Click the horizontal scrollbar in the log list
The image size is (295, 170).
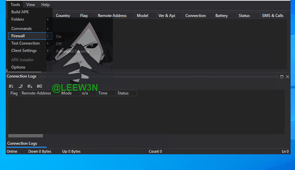coord(26,136)
